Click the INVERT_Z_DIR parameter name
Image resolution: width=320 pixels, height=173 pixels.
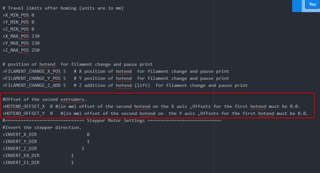click(21, 149)
